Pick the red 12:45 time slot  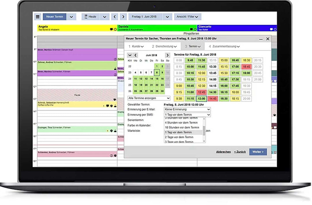(201, 92)
